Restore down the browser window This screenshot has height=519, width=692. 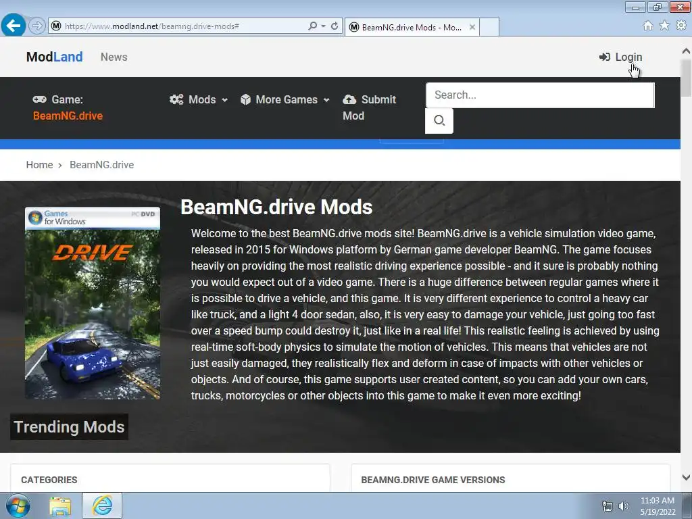[x=658, y=7]
